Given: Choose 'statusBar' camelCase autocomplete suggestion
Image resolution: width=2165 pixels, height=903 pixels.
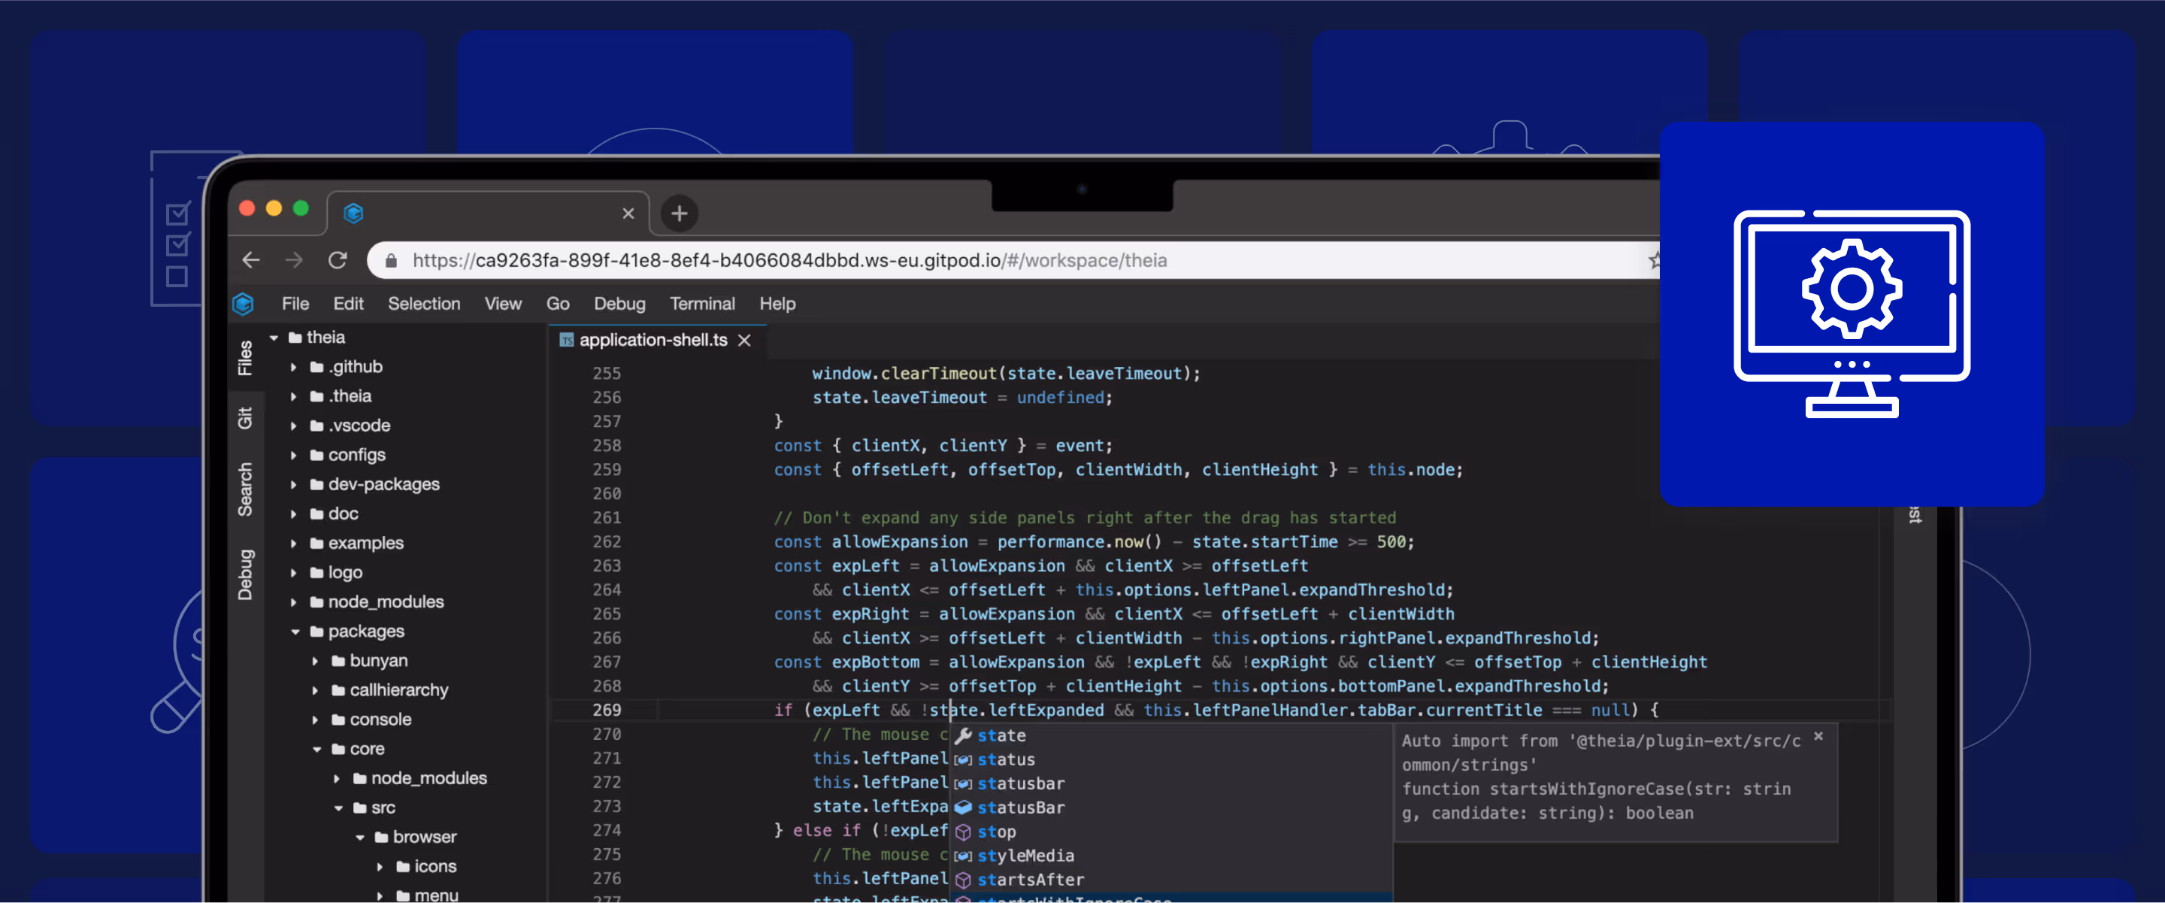Looking at the screenshot, I should click(x=1170, y=808).
